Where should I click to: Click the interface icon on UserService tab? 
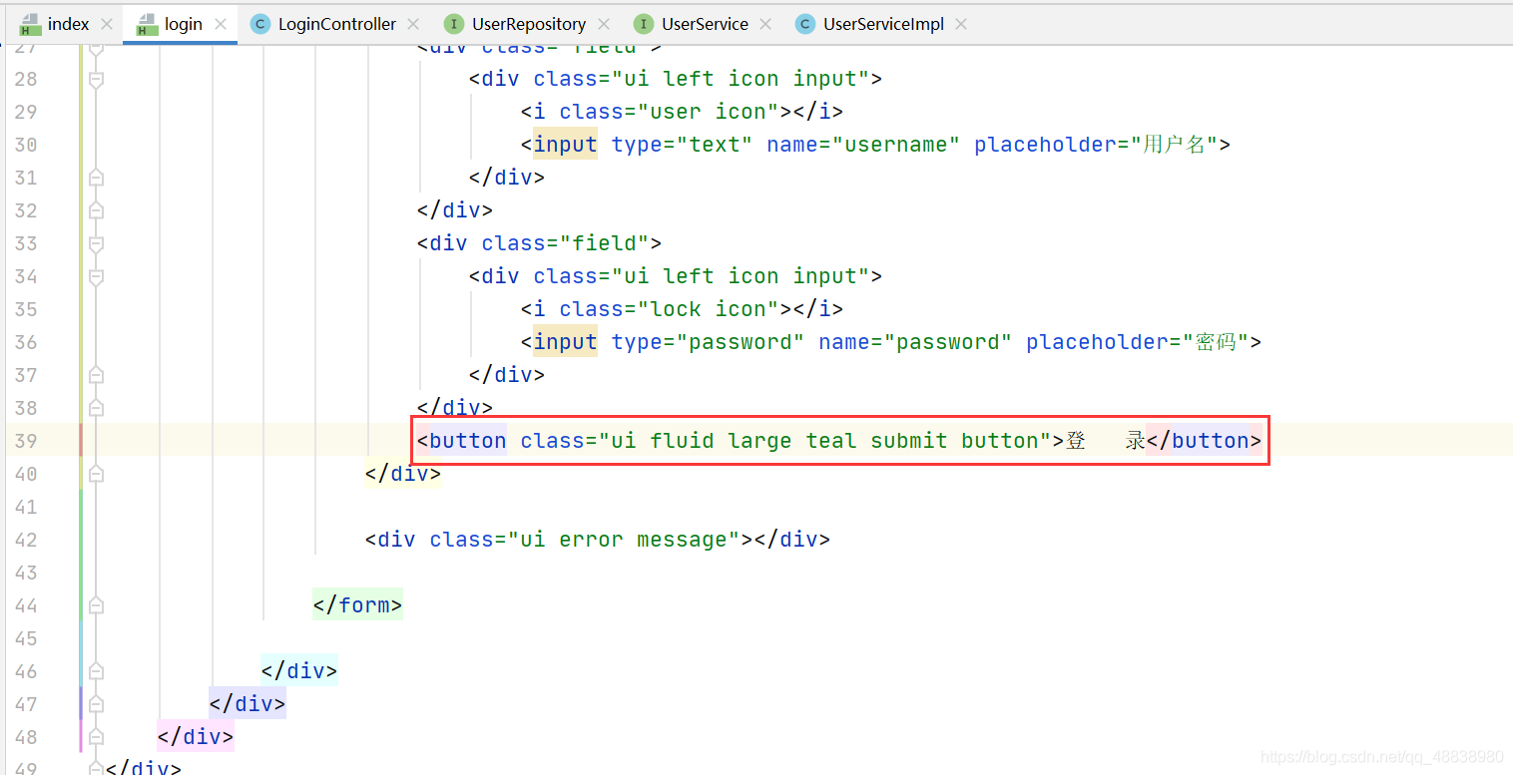(x=644, y=24)
